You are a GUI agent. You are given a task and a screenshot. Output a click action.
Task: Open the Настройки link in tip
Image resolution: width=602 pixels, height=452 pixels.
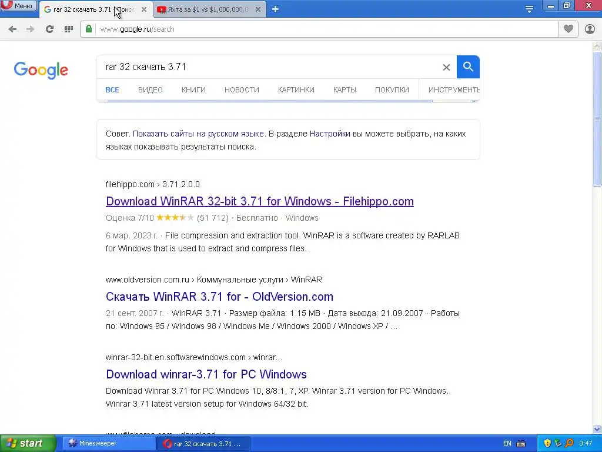pyautogui.click(x=330, y=134)
